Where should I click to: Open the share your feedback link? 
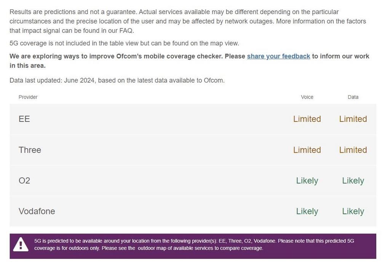(x=278, y=56)
